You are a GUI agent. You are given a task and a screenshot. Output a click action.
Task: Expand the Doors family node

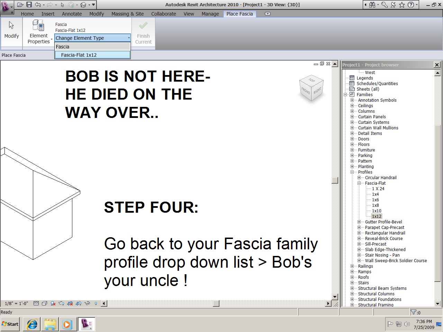tap(352, 139)
